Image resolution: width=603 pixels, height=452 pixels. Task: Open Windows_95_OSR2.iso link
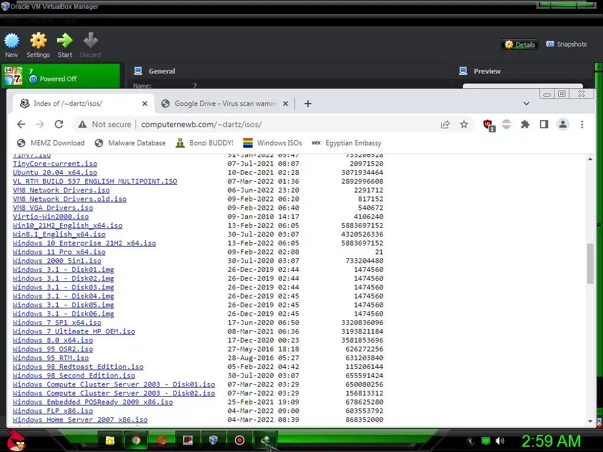[x=52, y=350]
